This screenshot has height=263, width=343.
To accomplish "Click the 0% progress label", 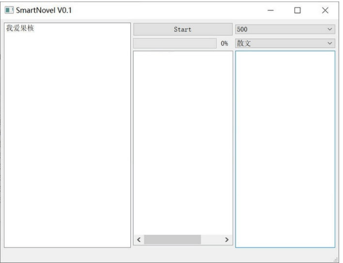I will point(224,43).
